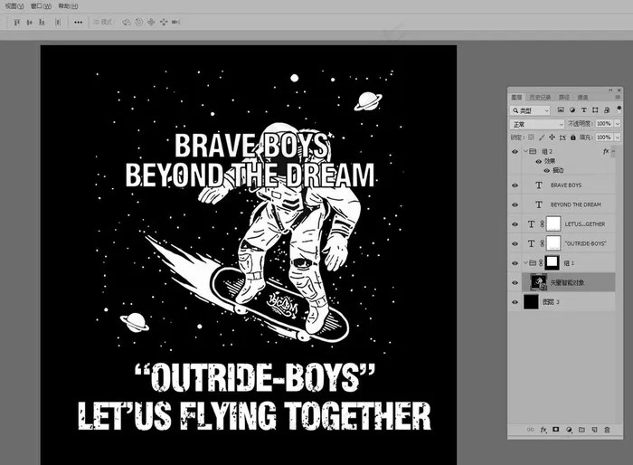
Task: Open the opacity slider dropdown arrow
Action: pyautogui.click(x=618, y=124)
